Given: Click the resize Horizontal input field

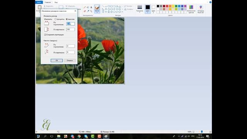Looking at the screenshot, I should [71, 24].
